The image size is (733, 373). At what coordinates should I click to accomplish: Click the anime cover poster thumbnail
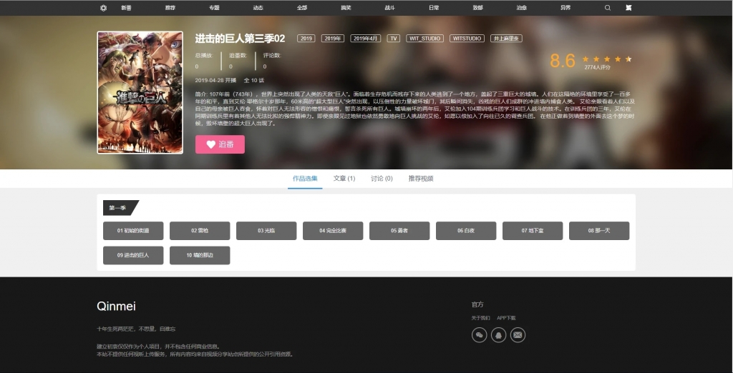click(x=140, y=92)
